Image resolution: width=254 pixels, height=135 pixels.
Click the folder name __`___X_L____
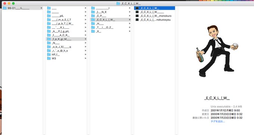point(61,28)
